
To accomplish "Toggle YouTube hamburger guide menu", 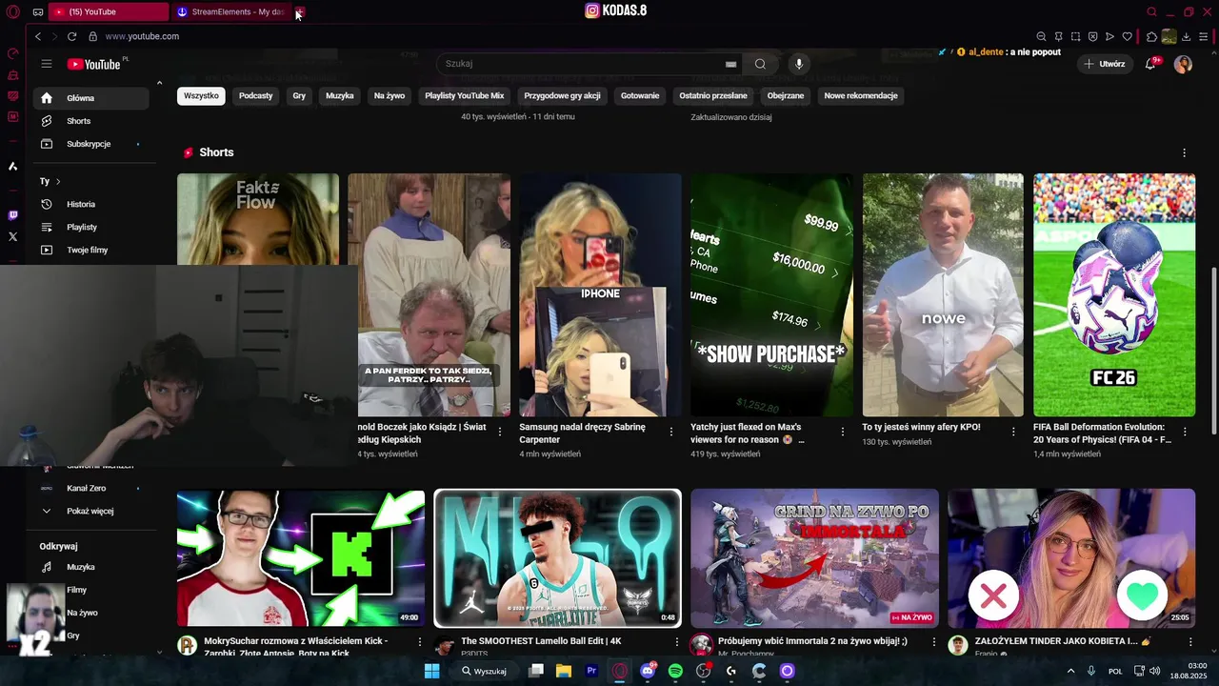I will point(46,64).
